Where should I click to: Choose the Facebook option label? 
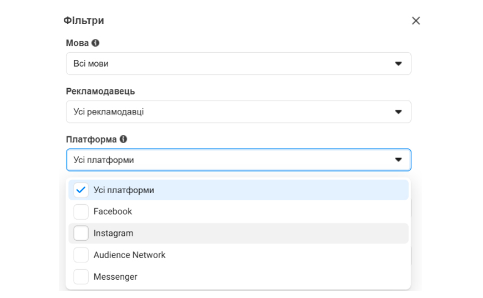click(113, 211)
